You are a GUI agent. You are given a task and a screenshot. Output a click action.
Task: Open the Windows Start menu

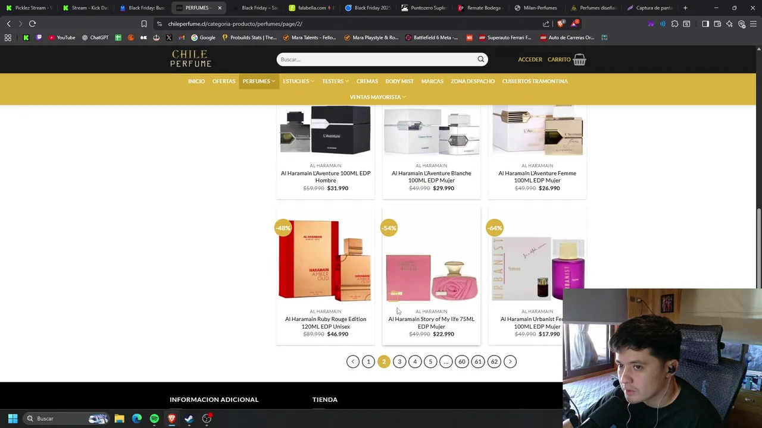[x=13, y=418]
